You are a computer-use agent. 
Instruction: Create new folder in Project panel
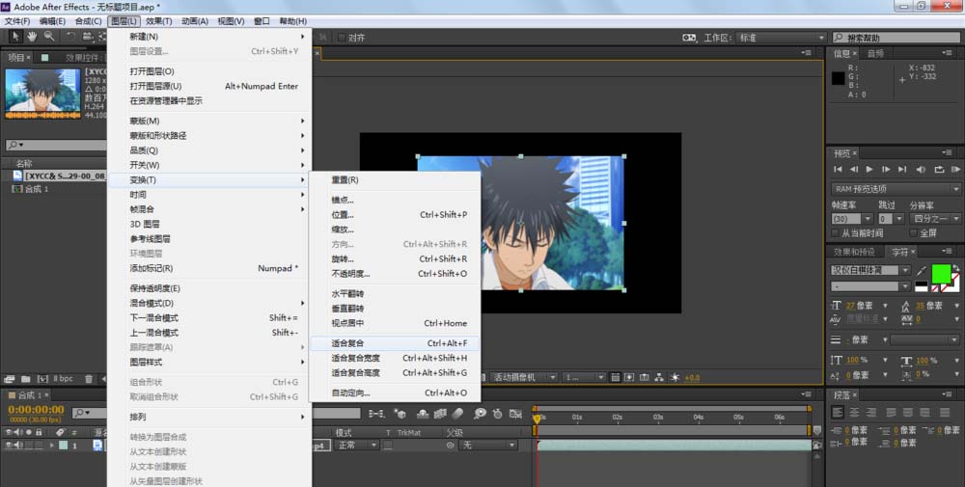click(26, 379)
